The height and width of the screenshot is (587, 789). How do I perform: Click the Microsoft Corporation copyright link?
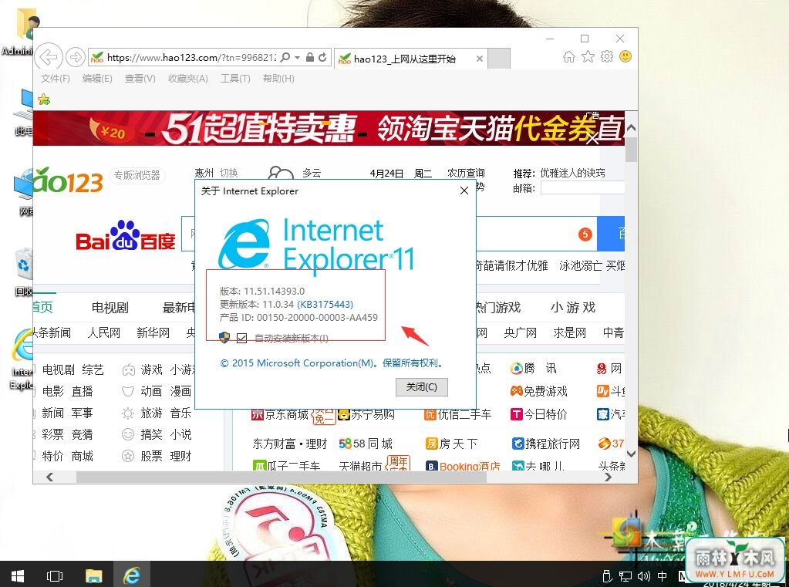(x=332, y=363)
